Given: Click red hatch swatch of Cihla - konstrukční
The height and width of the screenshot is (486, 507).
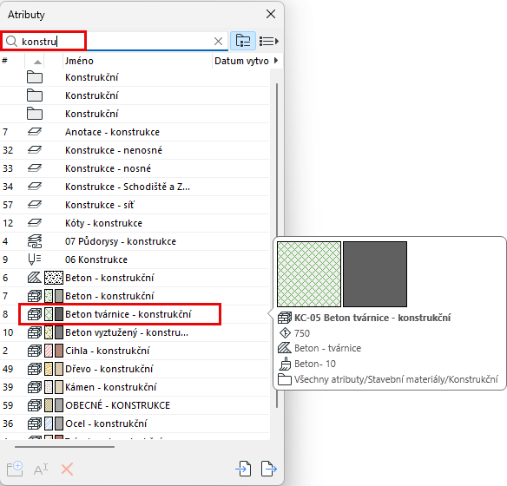Looking at the screenshot, I should point(49,351).
